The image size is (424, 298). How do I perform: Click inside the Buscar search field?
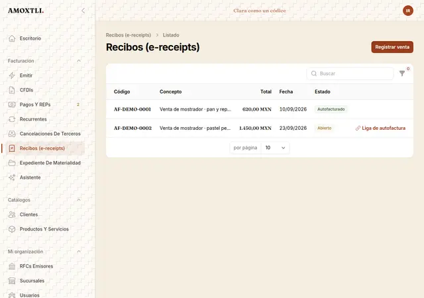350,74
